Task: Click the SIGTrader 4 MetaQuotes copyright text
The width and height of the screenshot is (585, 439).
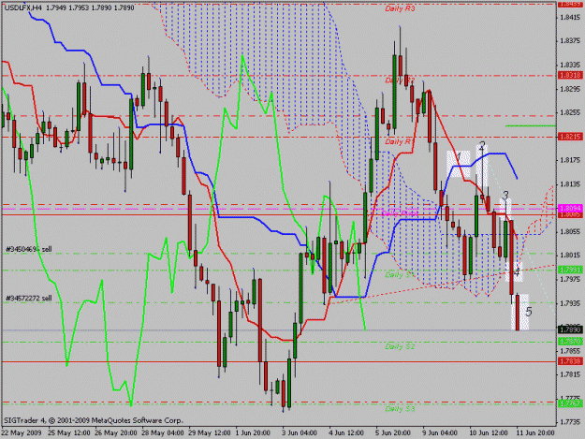Action: pyautogui.click(x=94, y=420)
